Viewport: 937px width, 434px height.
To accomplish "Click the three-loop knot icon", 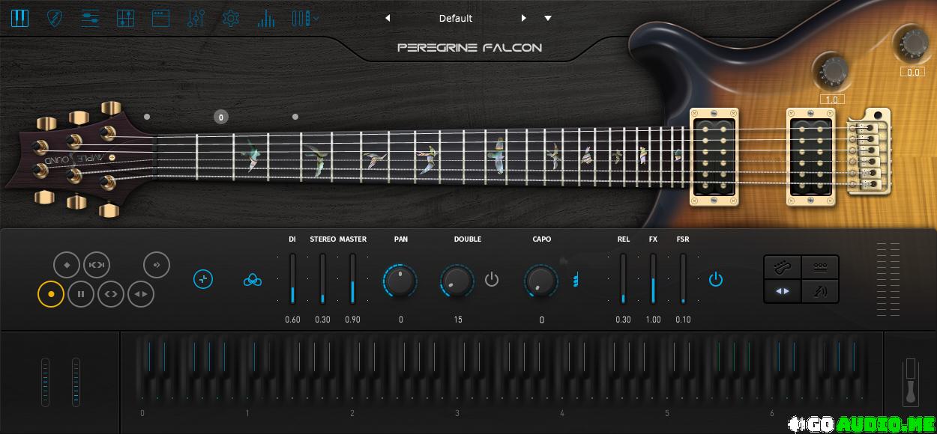I will coord(253,280).
